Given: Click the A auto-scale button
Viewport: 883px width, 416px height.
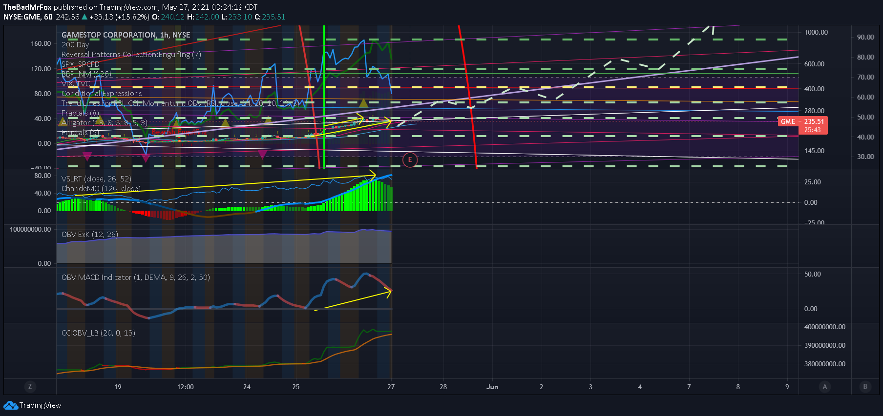Looking at the screenshot, I should pos(825,387).
